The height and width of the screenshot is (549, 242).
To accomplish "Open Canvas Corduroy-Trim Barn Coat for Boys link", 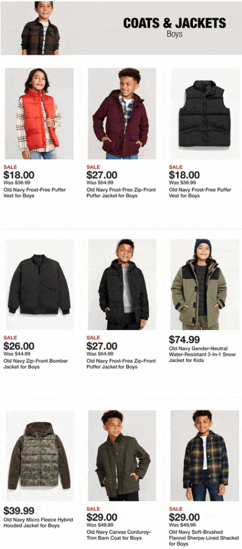I will 119,535.
